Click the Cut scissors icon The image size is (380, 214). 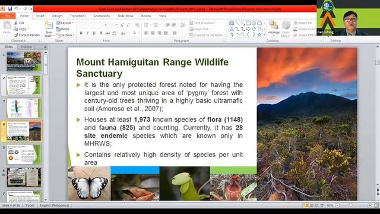click(16, 23)
